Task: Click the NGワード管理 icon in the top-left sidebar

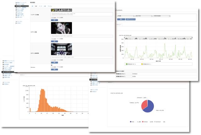Action: pos(16,9)
